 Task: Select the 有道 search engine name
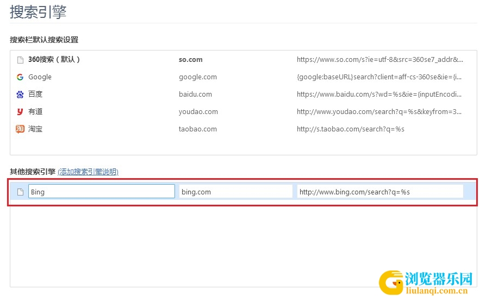tap(35, 112)
